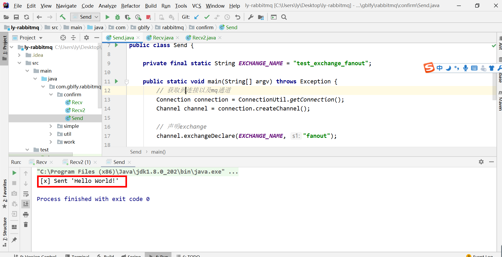This screenshot has width=502, height=257.
Task: Click Git Update Project arrow
Action: [196, 17]
